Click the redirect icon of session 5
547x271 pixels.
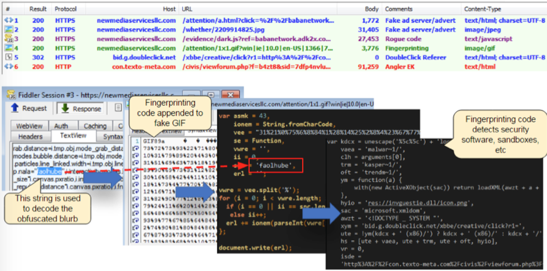pyautogui.click(x=8, y=57)
